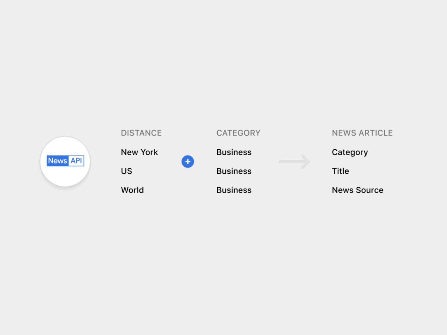Image resolution: width=447 pixels, height=335 pixels.
Task: Click the blue plus icon
Action: click(x=188, y=162)
